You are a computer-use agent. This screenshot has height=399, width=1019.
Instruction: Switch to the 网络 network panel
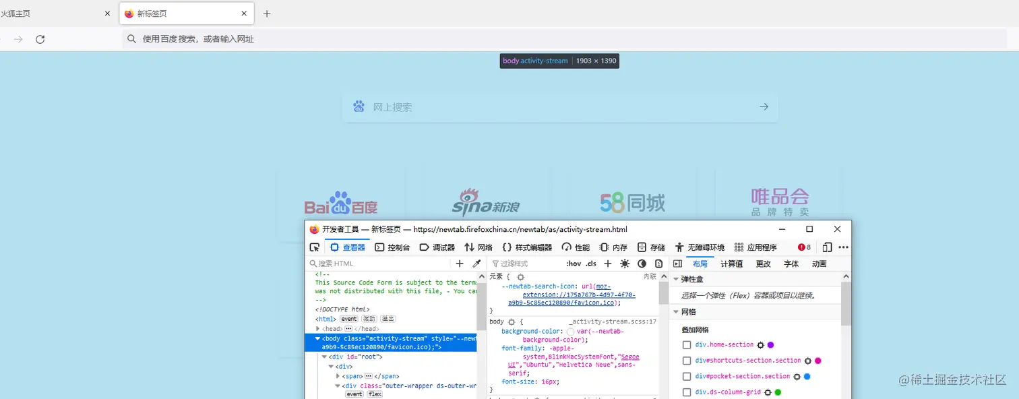478,247
